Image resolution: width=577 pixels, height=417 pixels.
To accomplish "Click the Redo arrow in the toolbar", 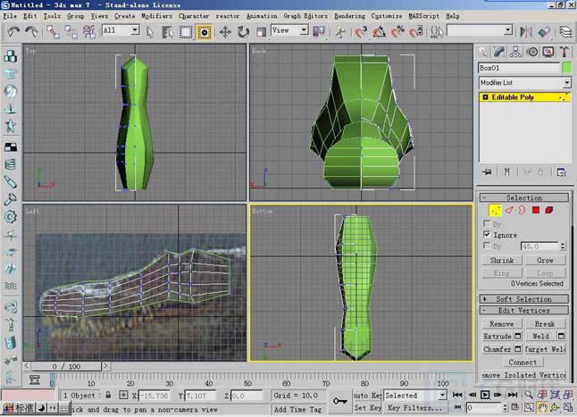I will click(x=31, y=32).
